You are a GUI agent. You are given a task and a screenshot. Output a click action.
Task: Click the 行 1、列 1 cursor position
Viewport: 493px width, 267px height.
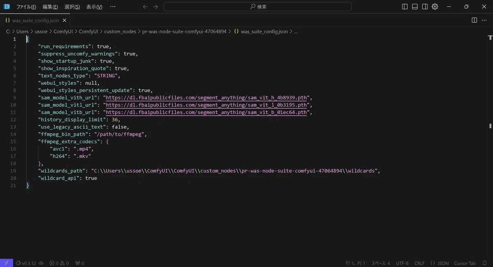(355, 263)
